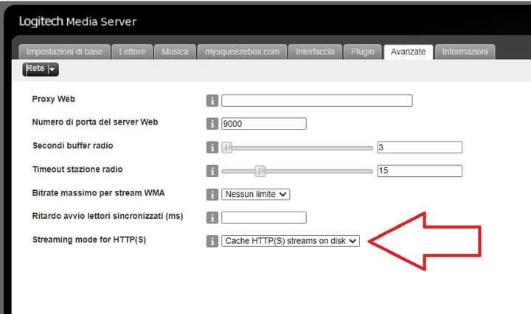The width and height of the screenshot is (531, 314).
Task: Open the Rete section dropdown
Action: coord(41,69)
